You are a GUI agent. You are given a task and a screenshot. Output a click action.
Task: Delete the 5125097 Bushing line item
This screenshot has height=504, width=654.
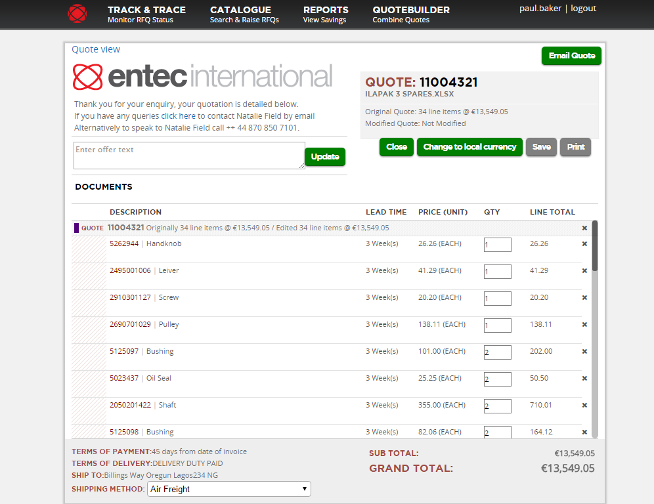584,352
